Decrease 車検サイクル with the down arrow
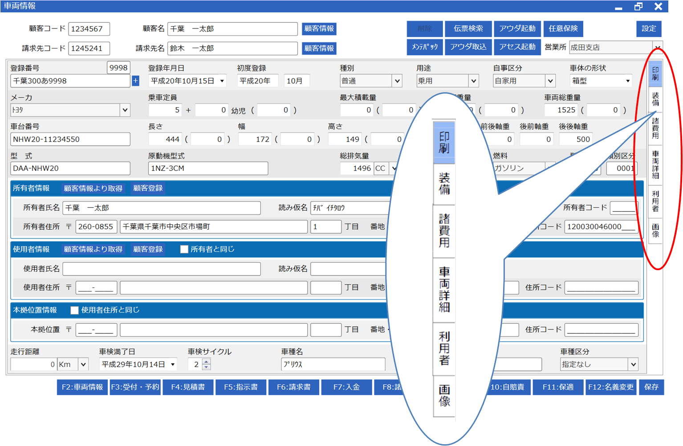This screenshot has height=446, width=683. tap(206, 367)
